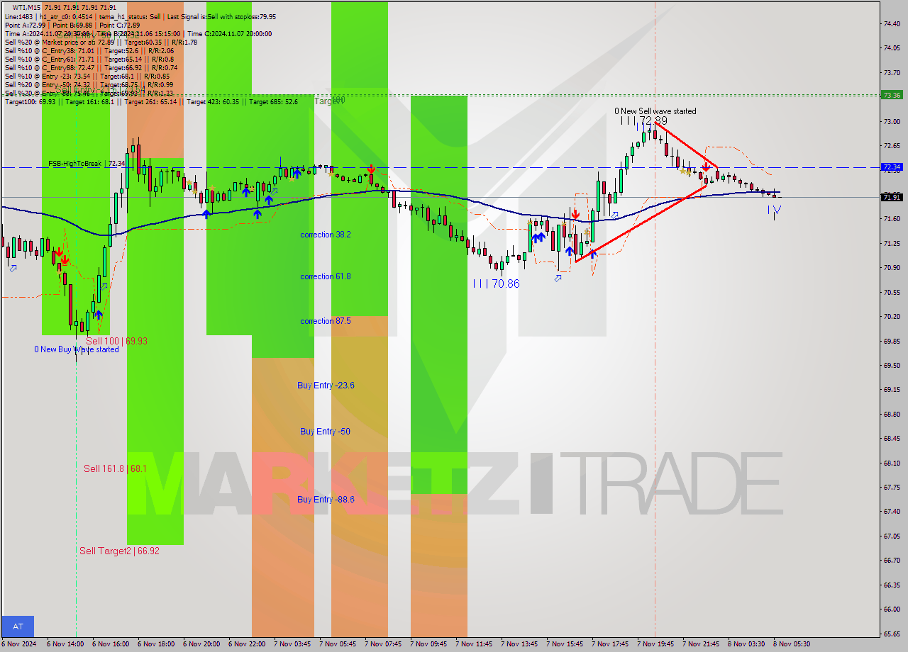Click the 'Sell Target2 | 66.92' label
The height and width of the screenshot is (652, 908).
(119, 551)
